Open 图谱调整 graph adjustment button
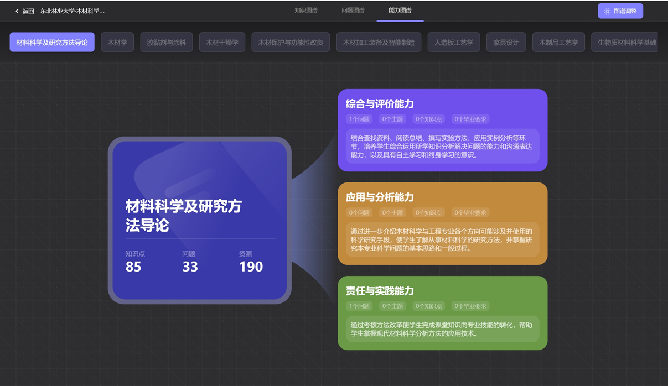 (620, 11)
